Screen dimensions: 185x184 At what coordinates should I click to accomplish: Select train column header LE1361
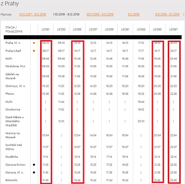pos(125,30)
